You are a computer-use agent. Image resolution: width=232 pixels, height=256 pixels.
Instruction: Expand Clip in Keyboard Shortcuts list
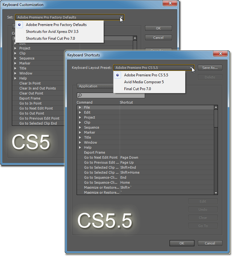point(80,122)
